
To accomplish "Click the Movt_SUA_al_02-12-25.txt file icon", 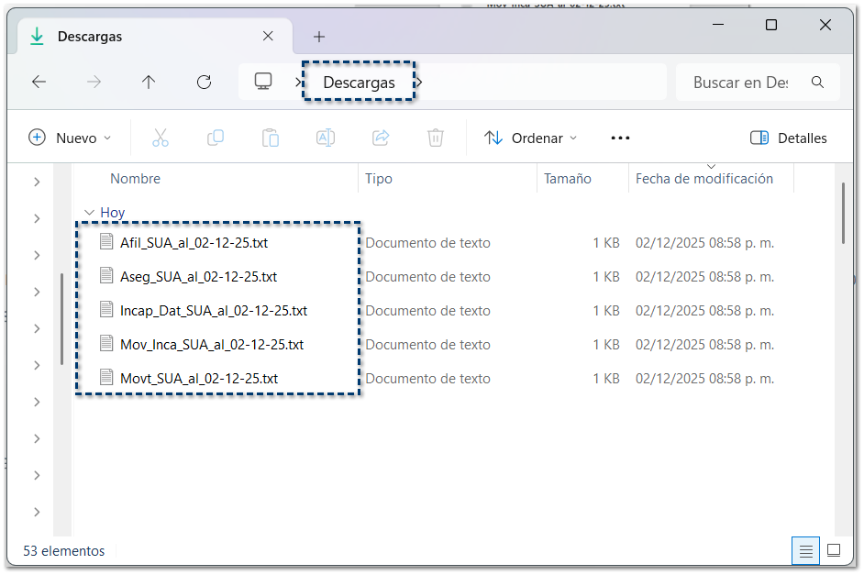I will click(106, 377).
